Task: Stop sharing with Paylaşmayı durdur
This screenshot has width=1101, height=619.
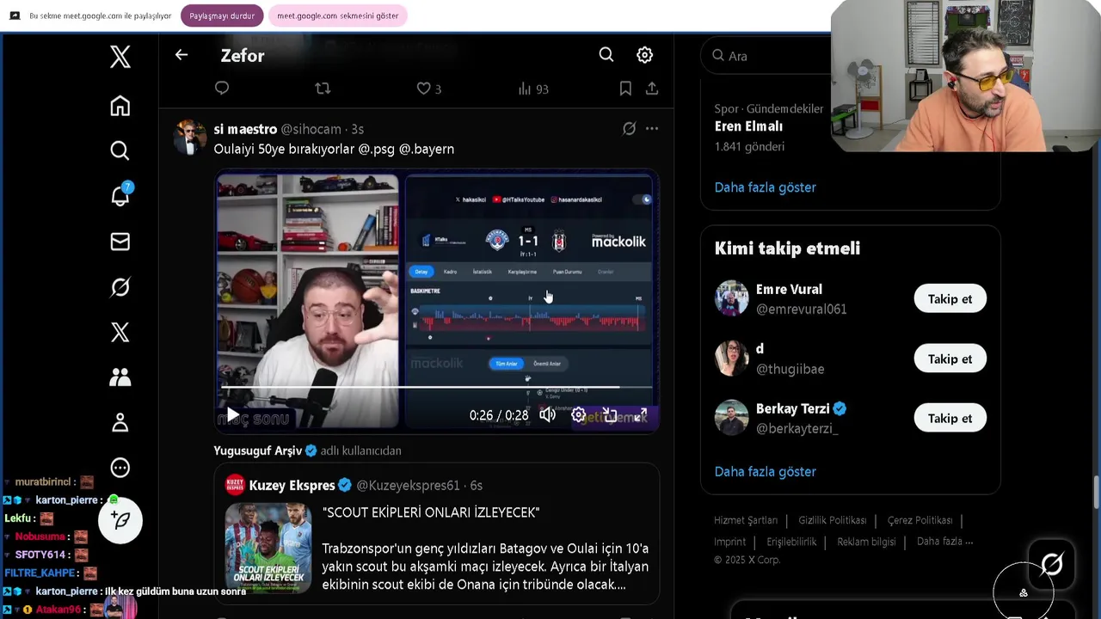Action: [x=221, y=15]
